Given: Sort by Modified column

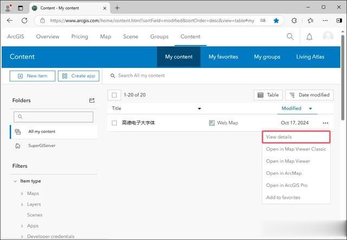Looking at the screenshot, I should coord(291,109).
